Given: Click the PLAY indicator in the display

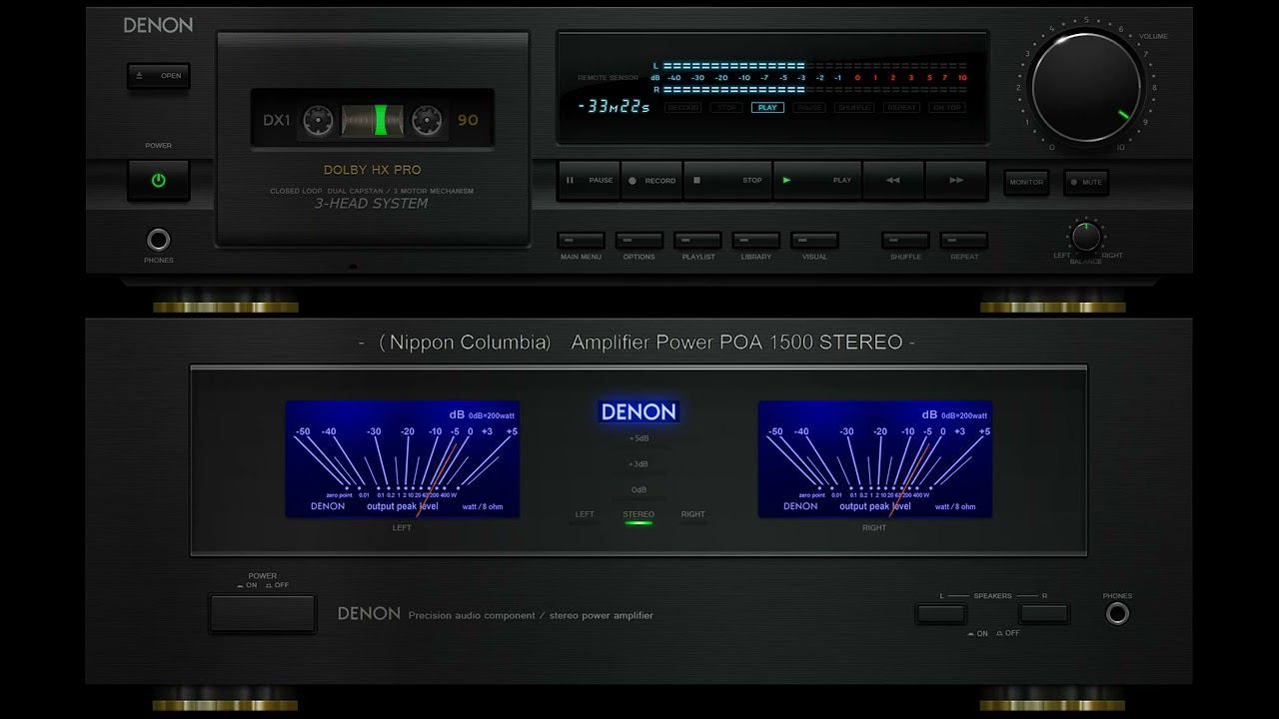Looking at the screenshot, I should point(767,107).
